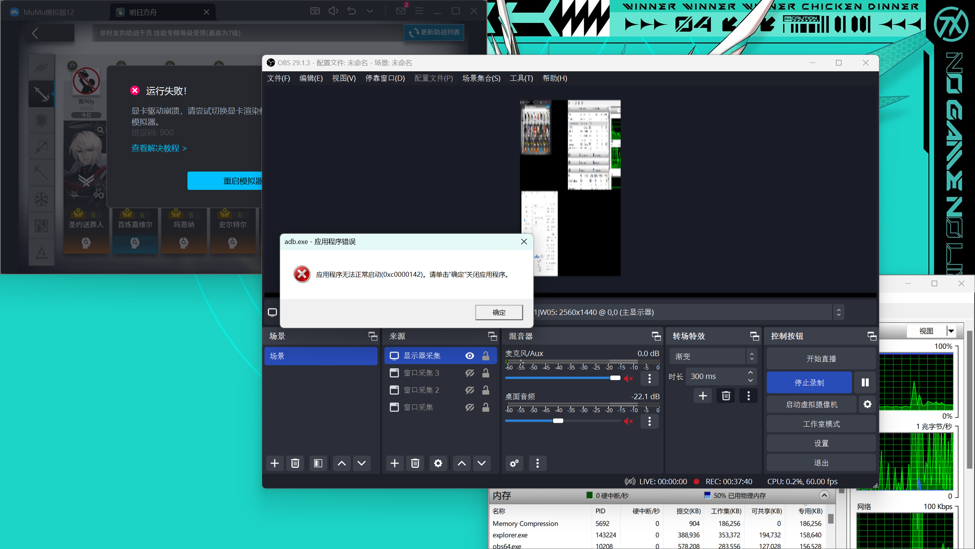The width and height of the screenshot is (975, 549).
Task: Show the 窗口采集 3 source
Action: click(x=470, y=373)
